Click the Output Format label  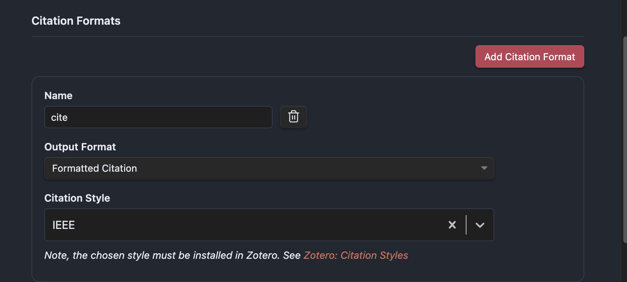pos(80,147)
